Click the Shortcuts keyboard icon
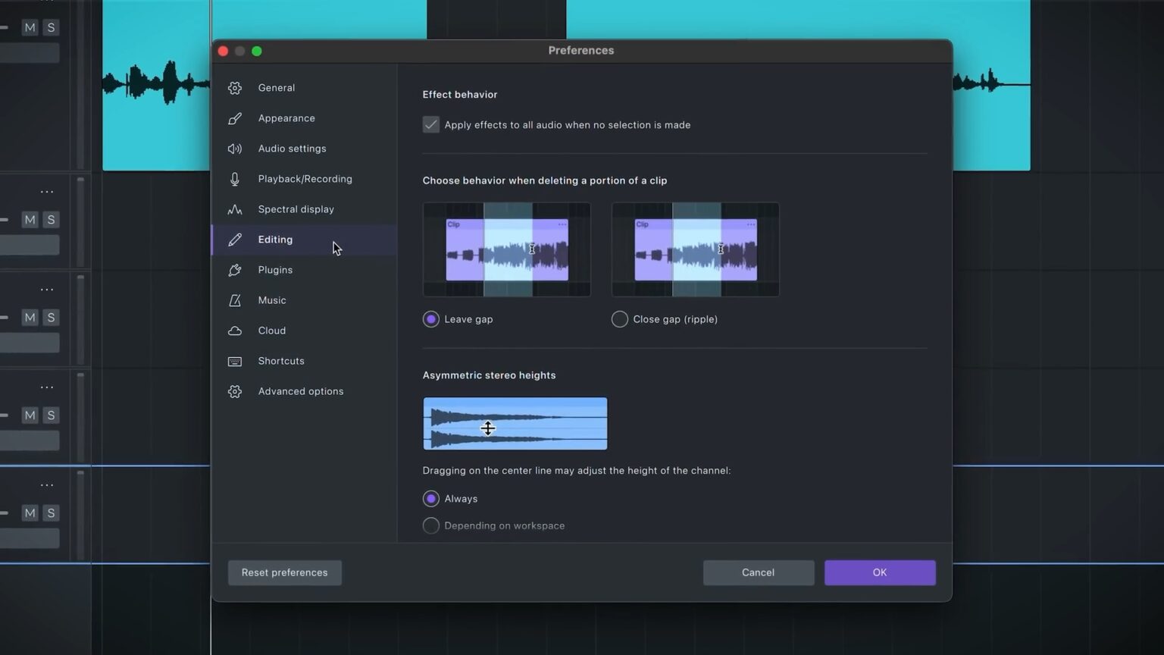This screenshot has height=655, width=1164. (x=235, y=360)
